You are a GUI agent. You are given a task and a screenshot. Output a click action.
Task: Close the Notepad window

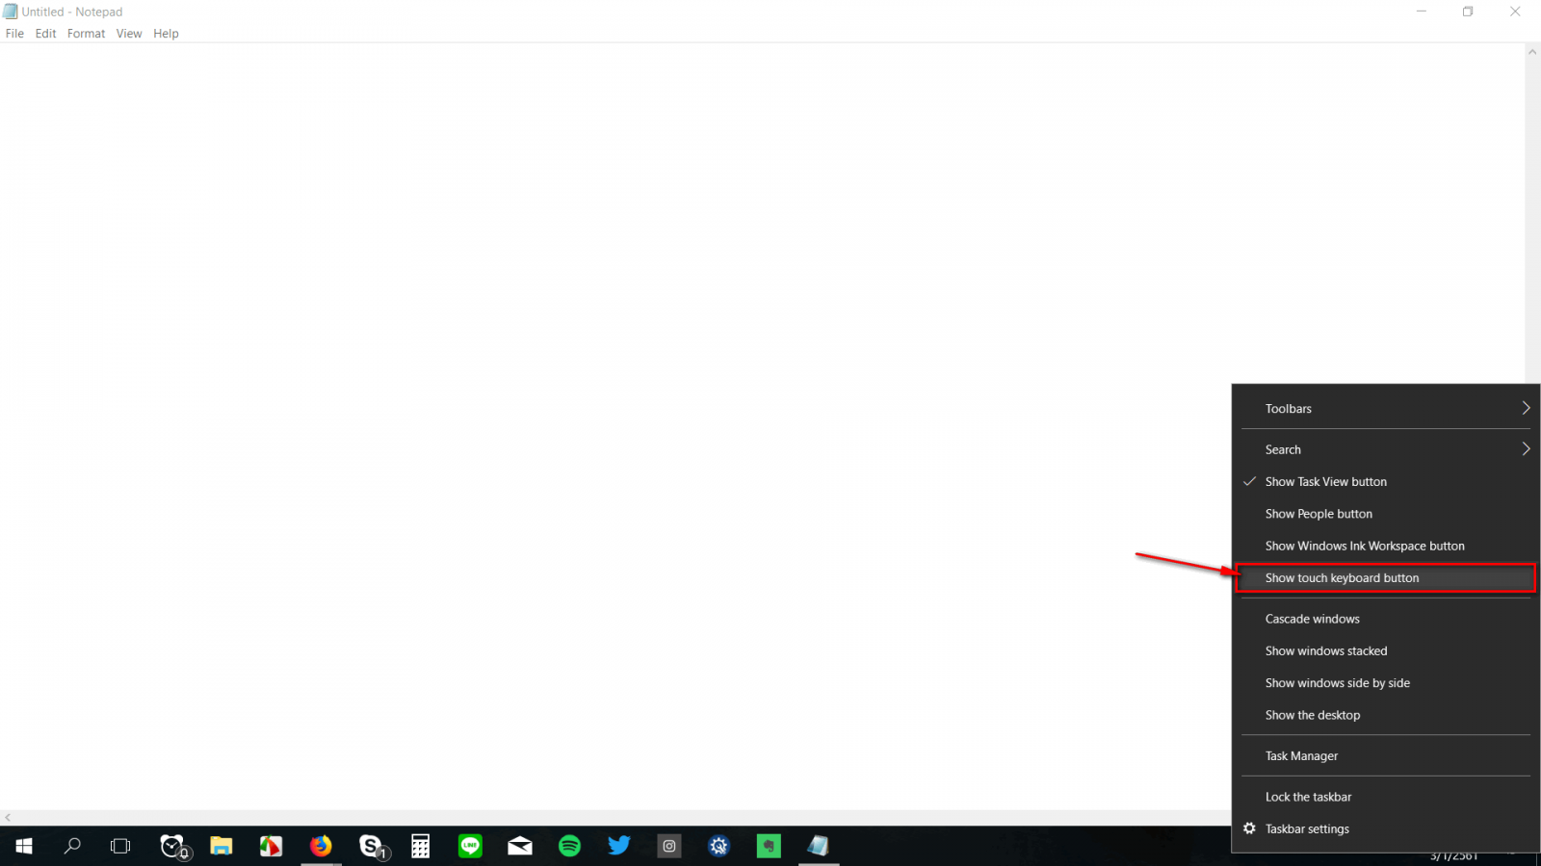click(x=1515, y=12)
